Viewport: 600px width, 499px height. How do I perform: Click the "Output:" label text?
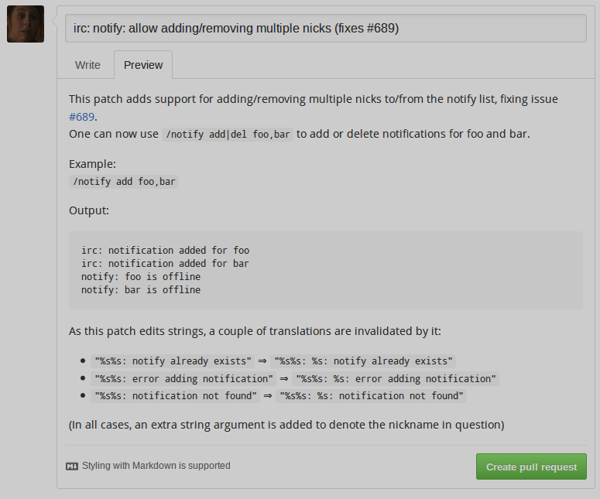coord(89,210)
